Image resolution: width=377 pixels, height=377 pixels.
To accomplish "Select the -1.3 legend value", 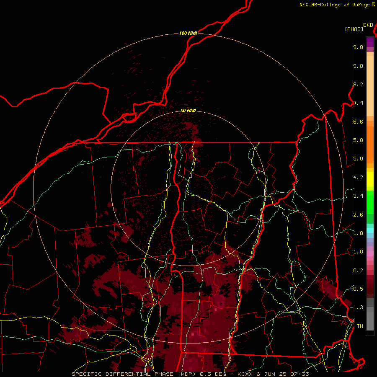I will [x=357, y=307].
